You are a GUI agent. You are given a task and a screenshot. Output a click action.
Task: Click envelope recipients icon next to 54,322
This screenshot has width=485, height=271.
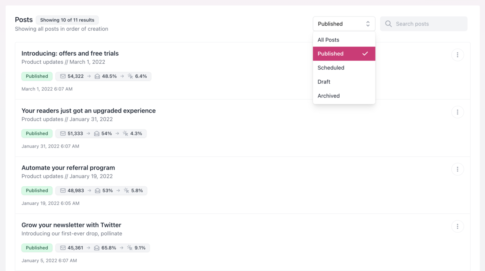(x=62, y=76)
